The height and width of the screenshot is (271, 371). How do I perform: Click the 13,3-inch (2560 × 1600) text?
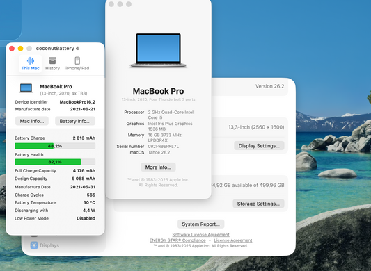(x=256, y=127)
